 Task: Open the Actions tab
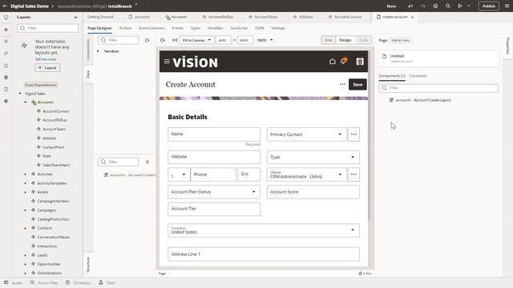(x=125, y=28)
